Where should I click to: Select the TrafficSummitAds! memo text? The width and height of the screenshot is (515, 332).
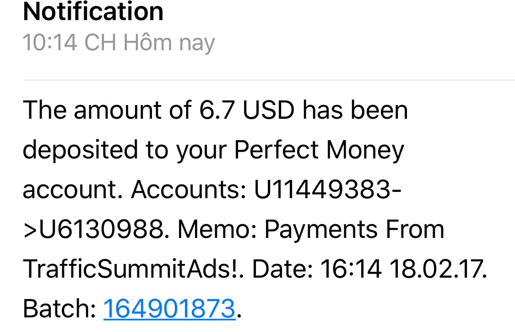click(x=132, y=269)
